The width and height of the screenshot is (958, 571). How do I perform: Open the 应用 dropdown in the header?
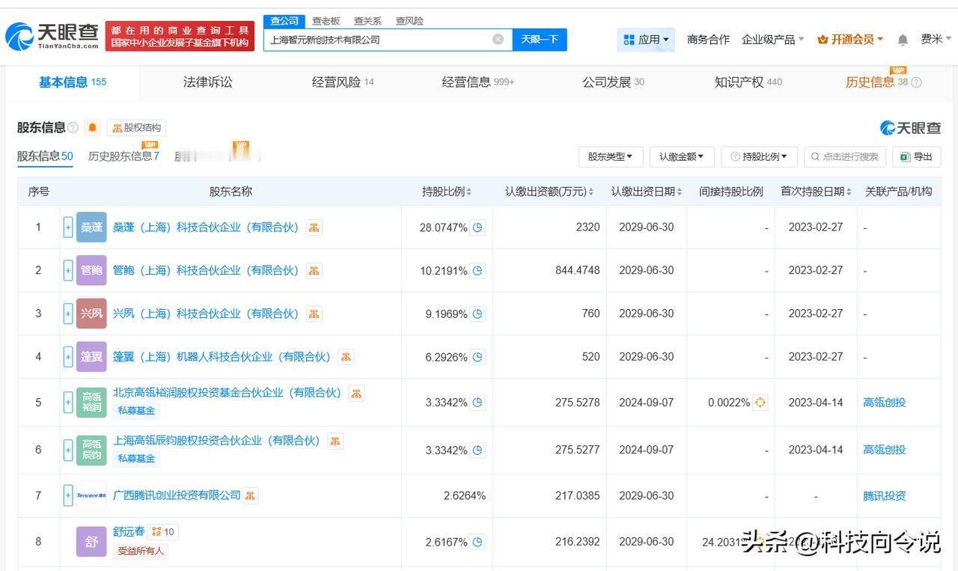[x=646, y=40]
